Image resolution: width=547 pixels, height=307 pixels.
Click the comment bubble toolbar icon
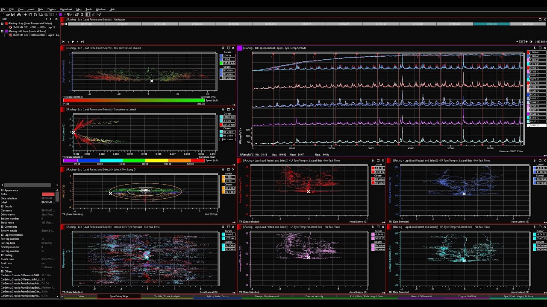click(99, 14)
